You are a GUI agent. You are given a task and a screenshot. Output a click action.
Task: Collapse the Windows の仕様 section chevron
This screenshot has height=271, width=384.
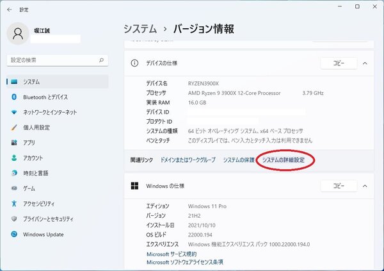365,186
